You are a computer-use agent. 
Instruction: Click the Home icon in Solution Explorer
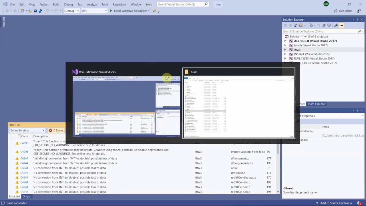tap(295, 25)
